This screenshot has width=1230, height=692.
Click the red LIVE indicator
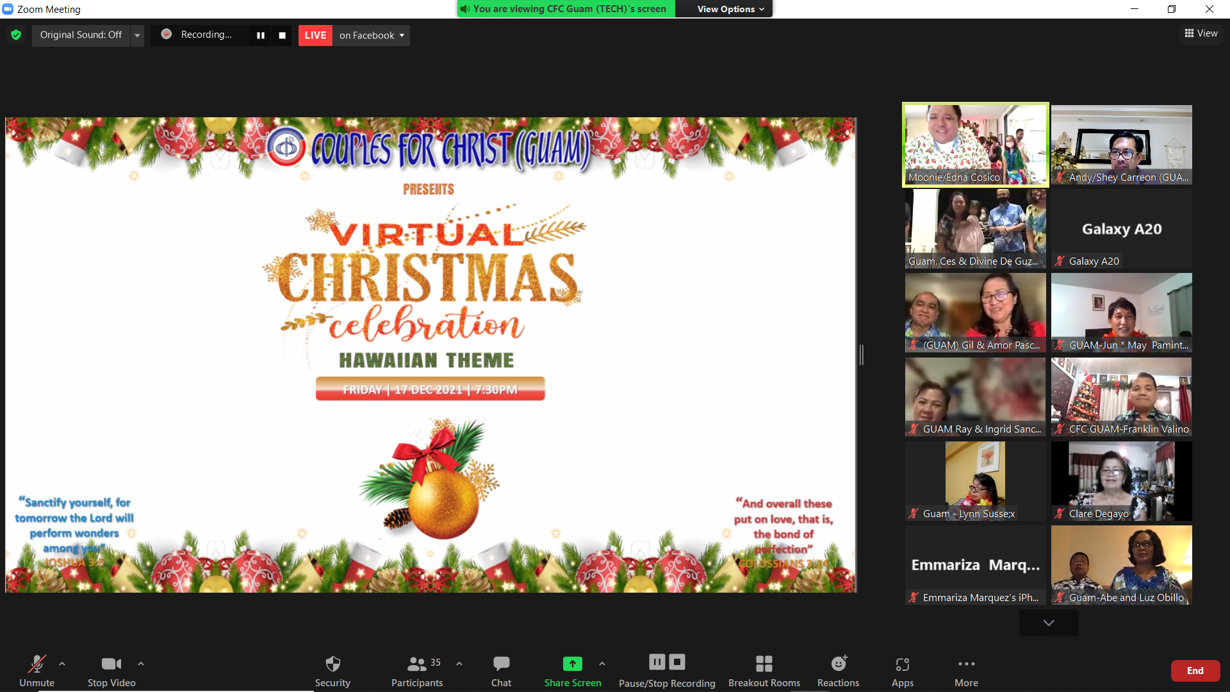pos(315,35)
